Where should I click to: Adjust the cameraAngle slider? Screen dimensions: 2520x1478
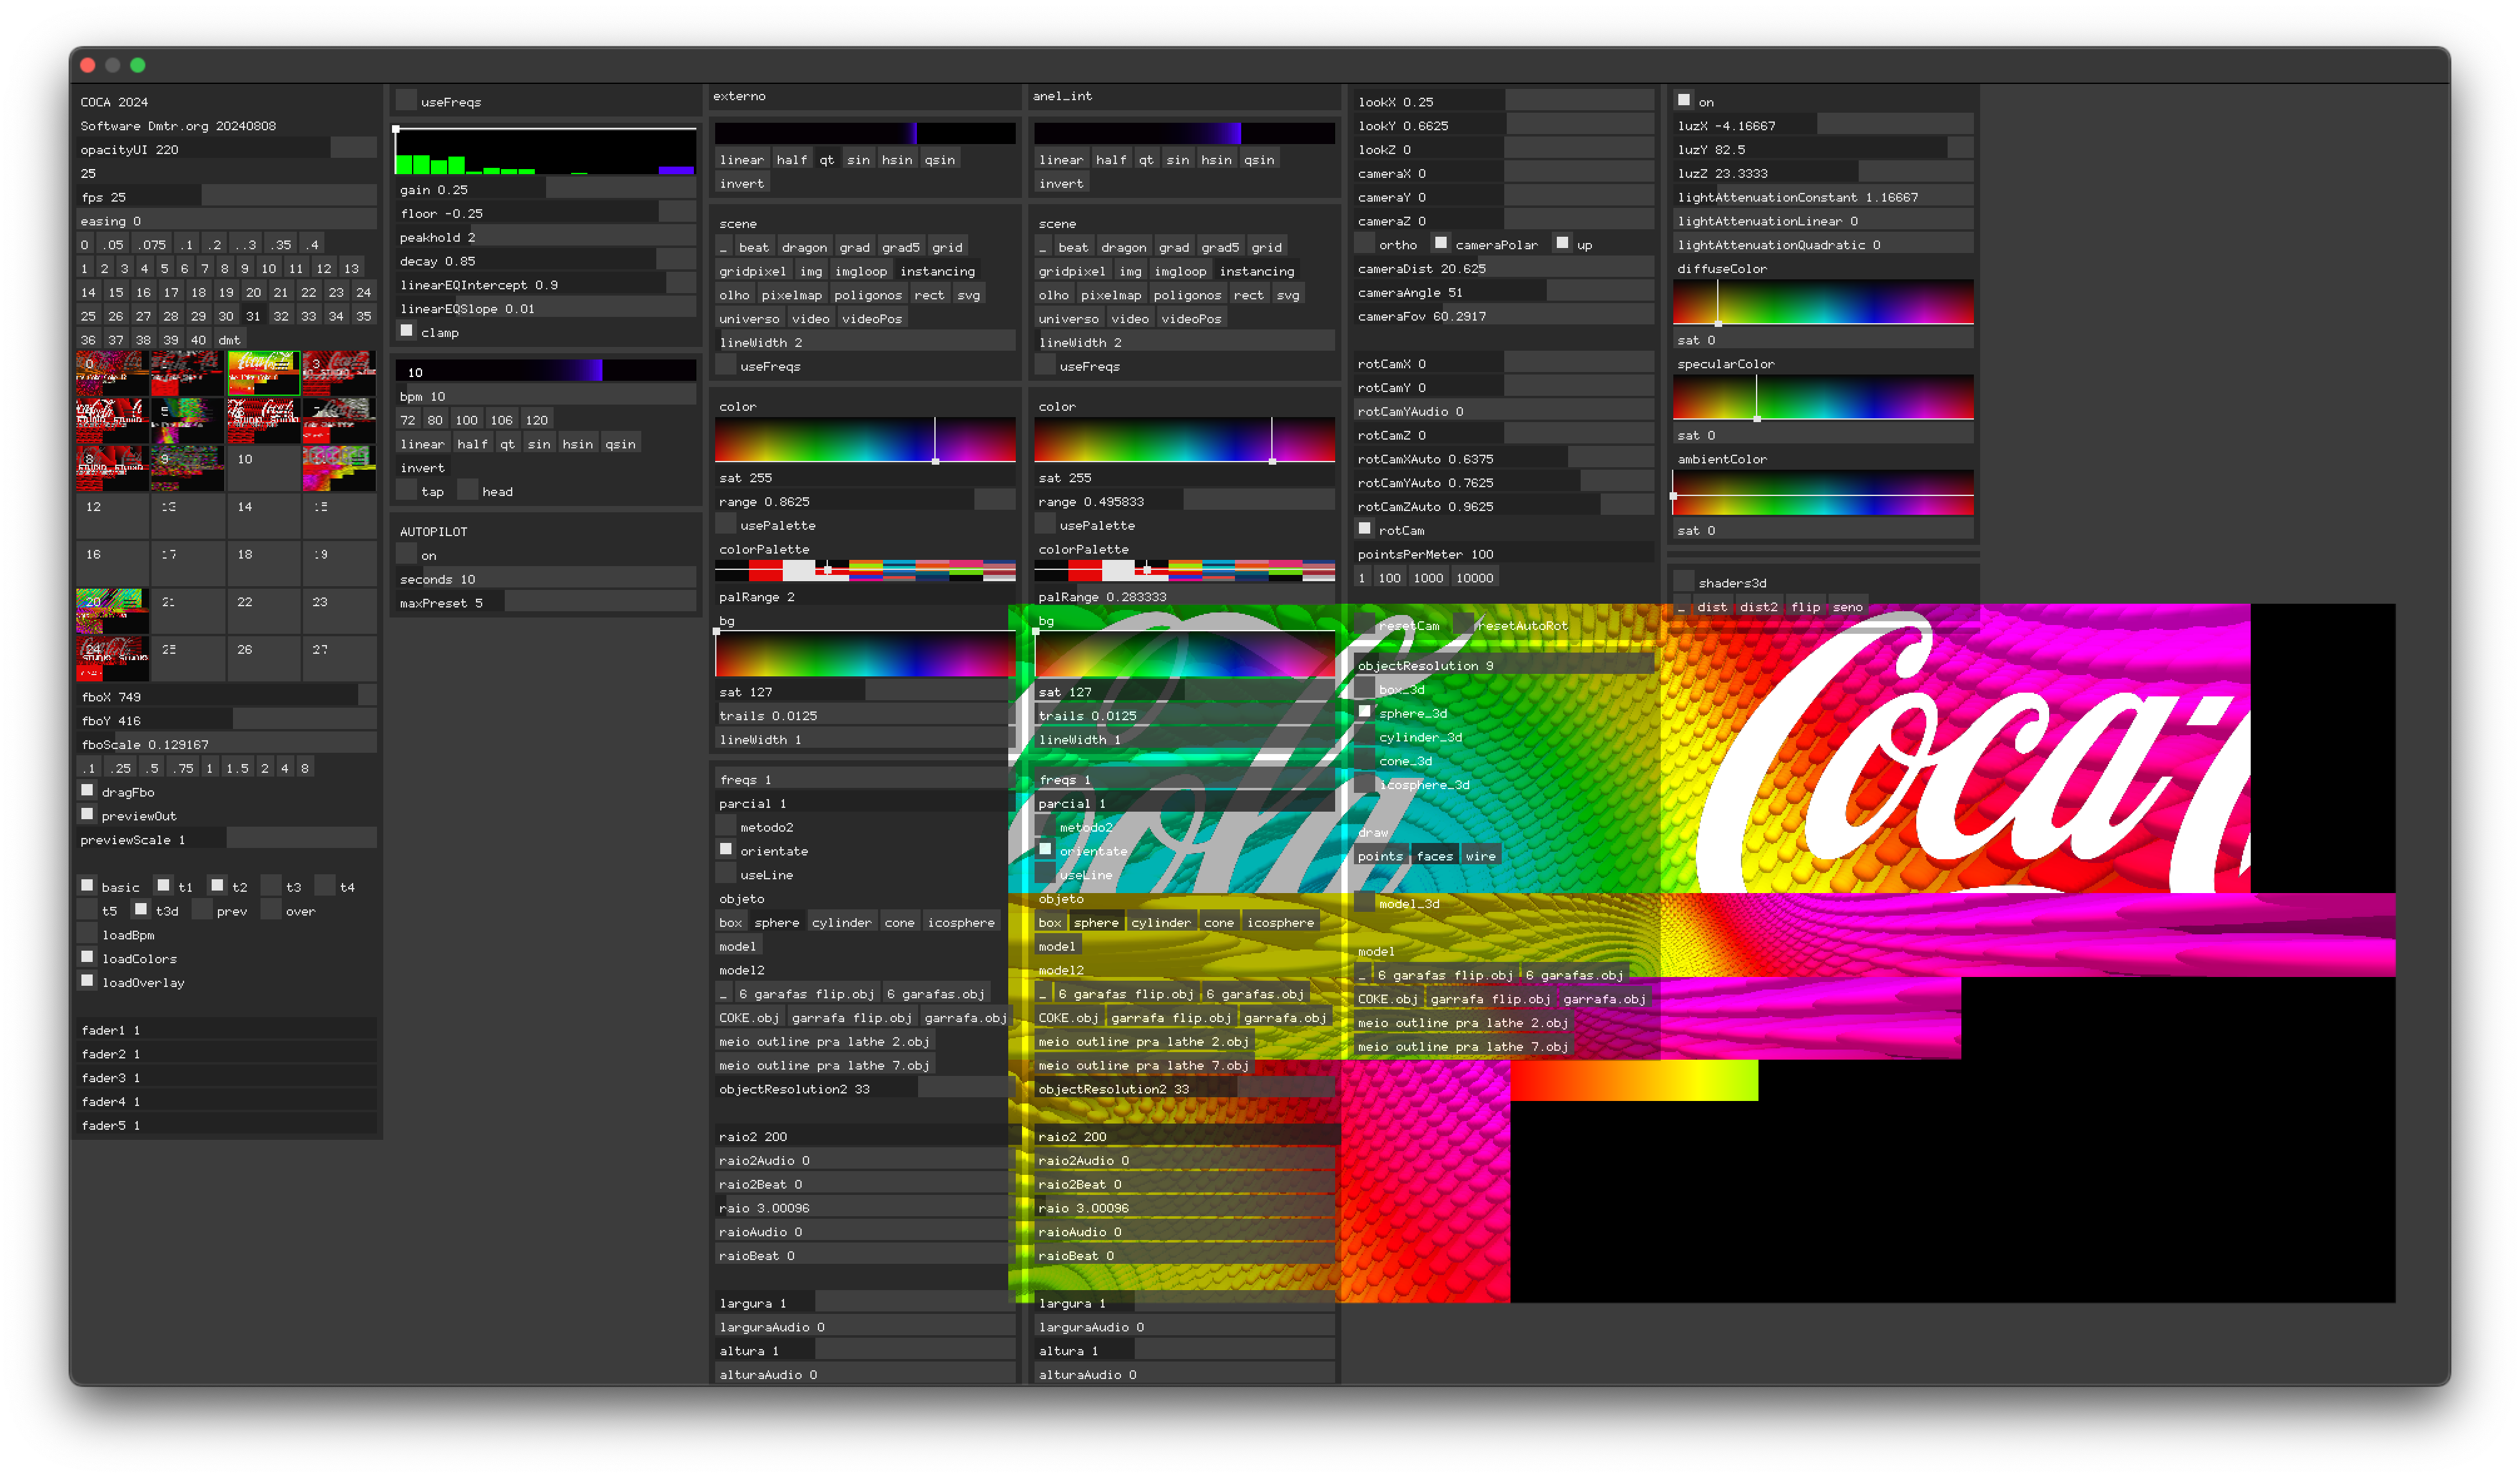(1504, 292)
